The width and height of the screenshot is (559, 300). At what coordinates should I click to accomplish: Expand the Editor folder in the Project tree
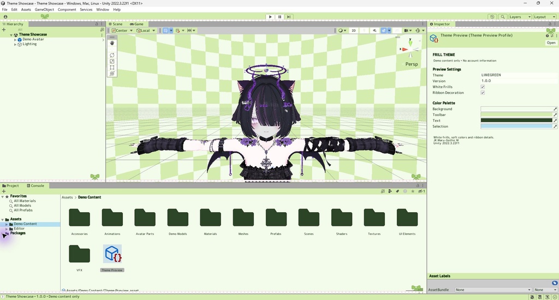(7, 229)
